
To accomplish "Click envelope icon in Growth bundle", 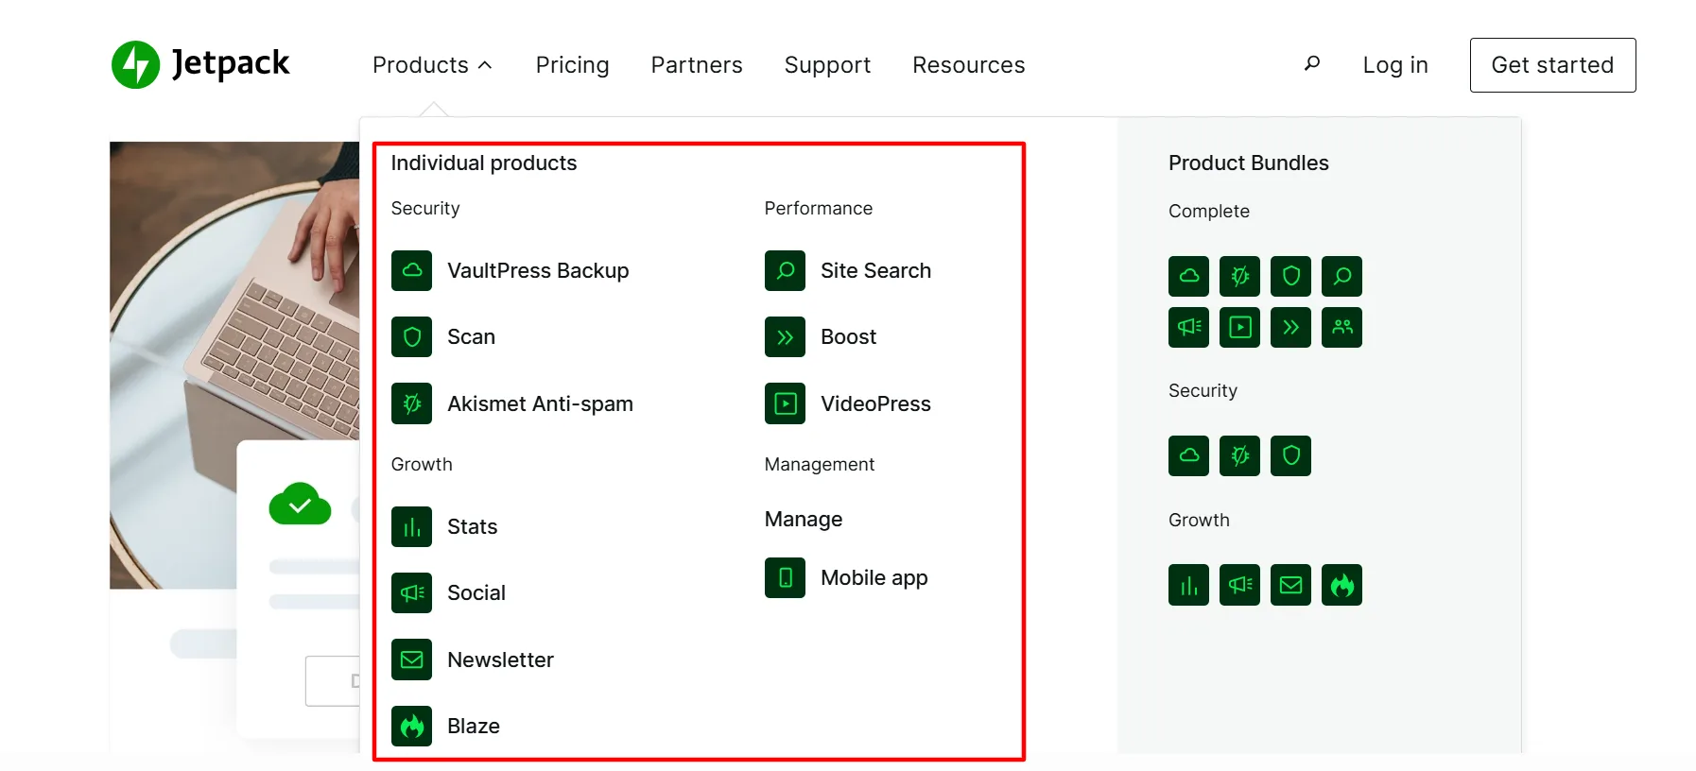I will 1291,585.
